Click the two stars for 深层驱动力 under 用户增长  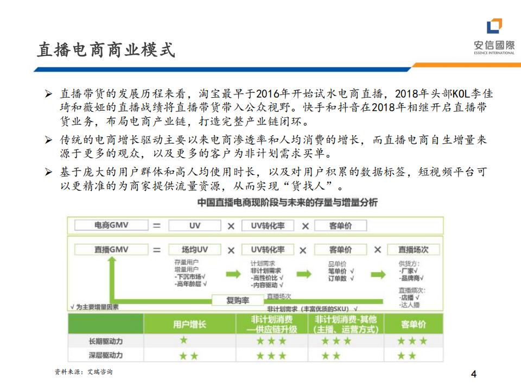(x=189, y=356)
